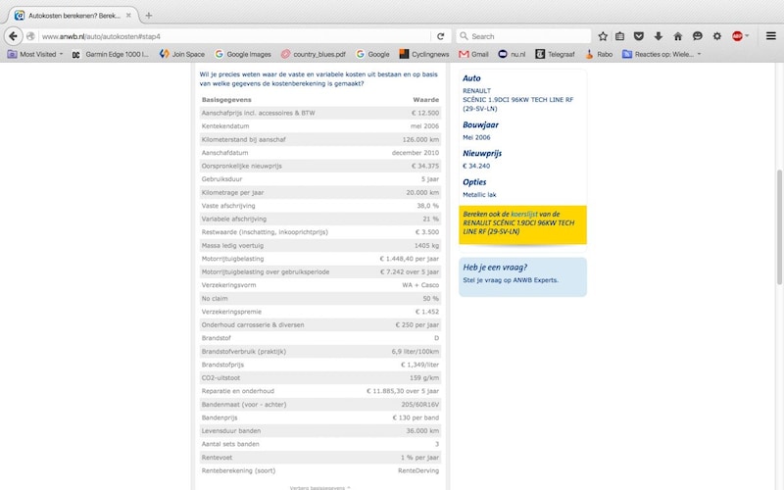Click the Heb je een vraag? heading
Screen dimensions: 784x490
(x=495, y=267)
